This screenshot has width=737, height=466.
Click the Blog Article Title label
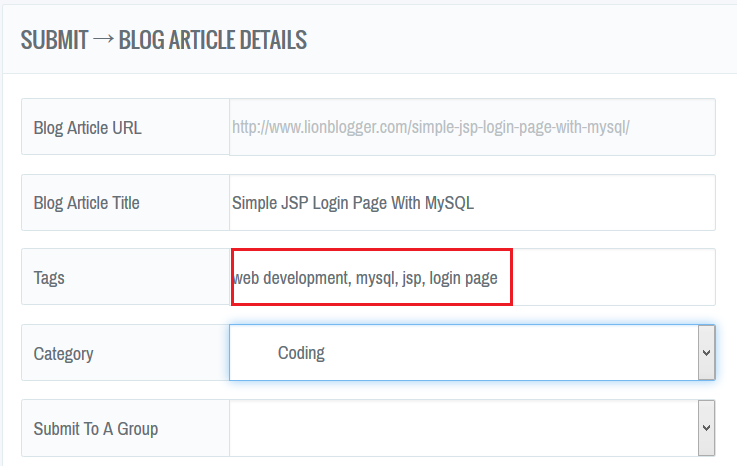[87, 203]
